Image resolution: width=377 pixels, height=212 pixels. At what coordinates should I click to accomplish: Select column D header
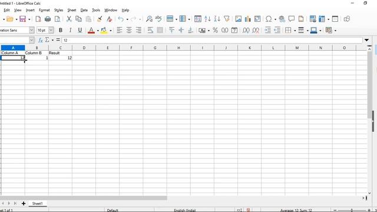pyautogui.click(x=84, y=48)
